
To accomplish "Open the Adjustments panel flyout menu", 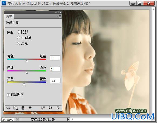I will point(59,16).
